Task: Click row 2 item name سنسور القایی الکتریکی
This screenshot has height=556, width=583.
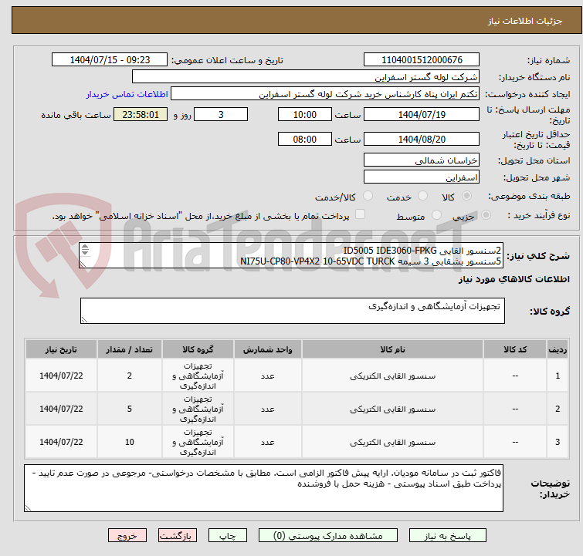Action: pyautogui.click(x=392, y=409)
